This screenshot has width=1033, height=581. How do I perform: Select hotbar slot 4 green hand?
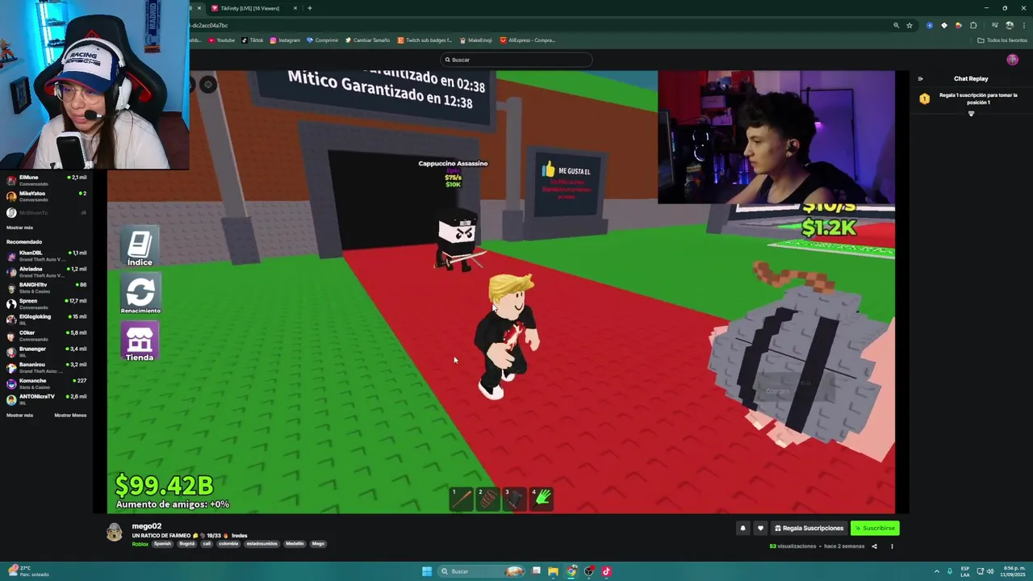click(x=542, y=499)
